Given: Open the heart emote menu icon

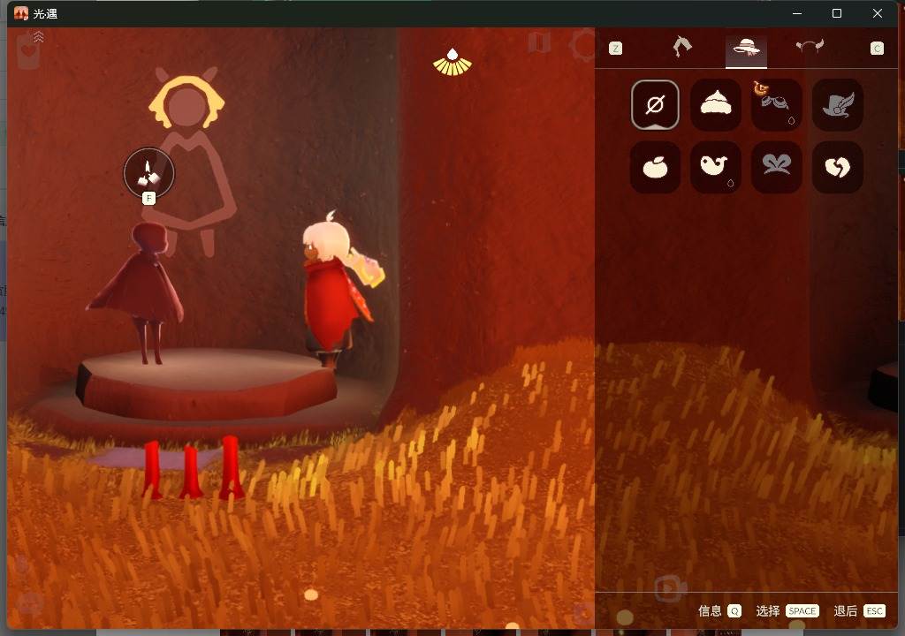Looking at the screenshot, I should [28, 50].
